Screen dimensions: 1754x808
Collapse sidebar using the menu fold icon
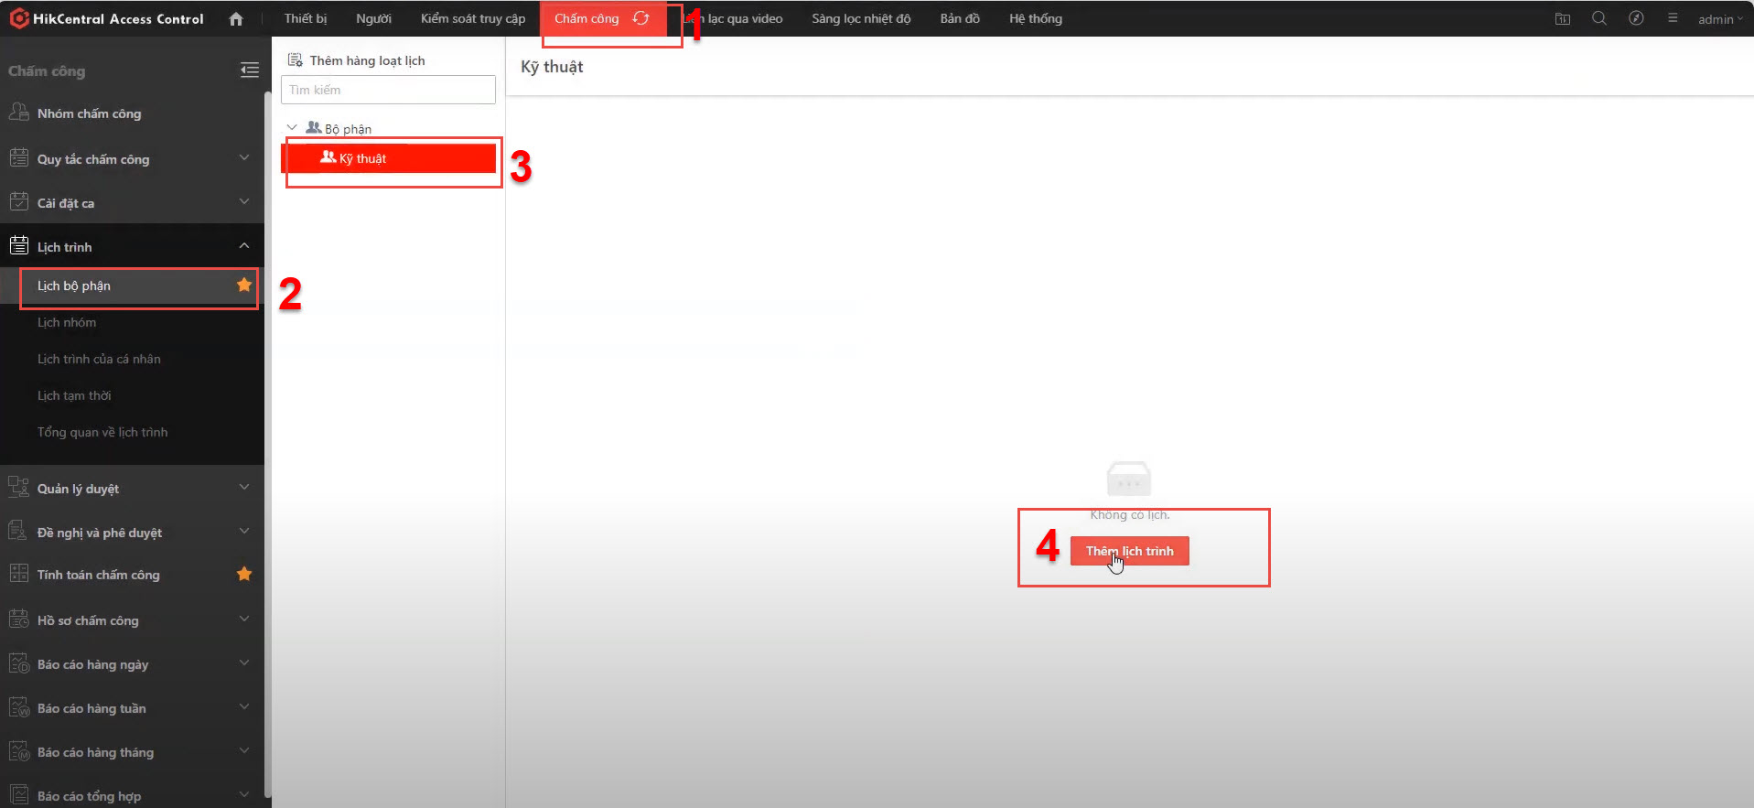tap(249, 70)
